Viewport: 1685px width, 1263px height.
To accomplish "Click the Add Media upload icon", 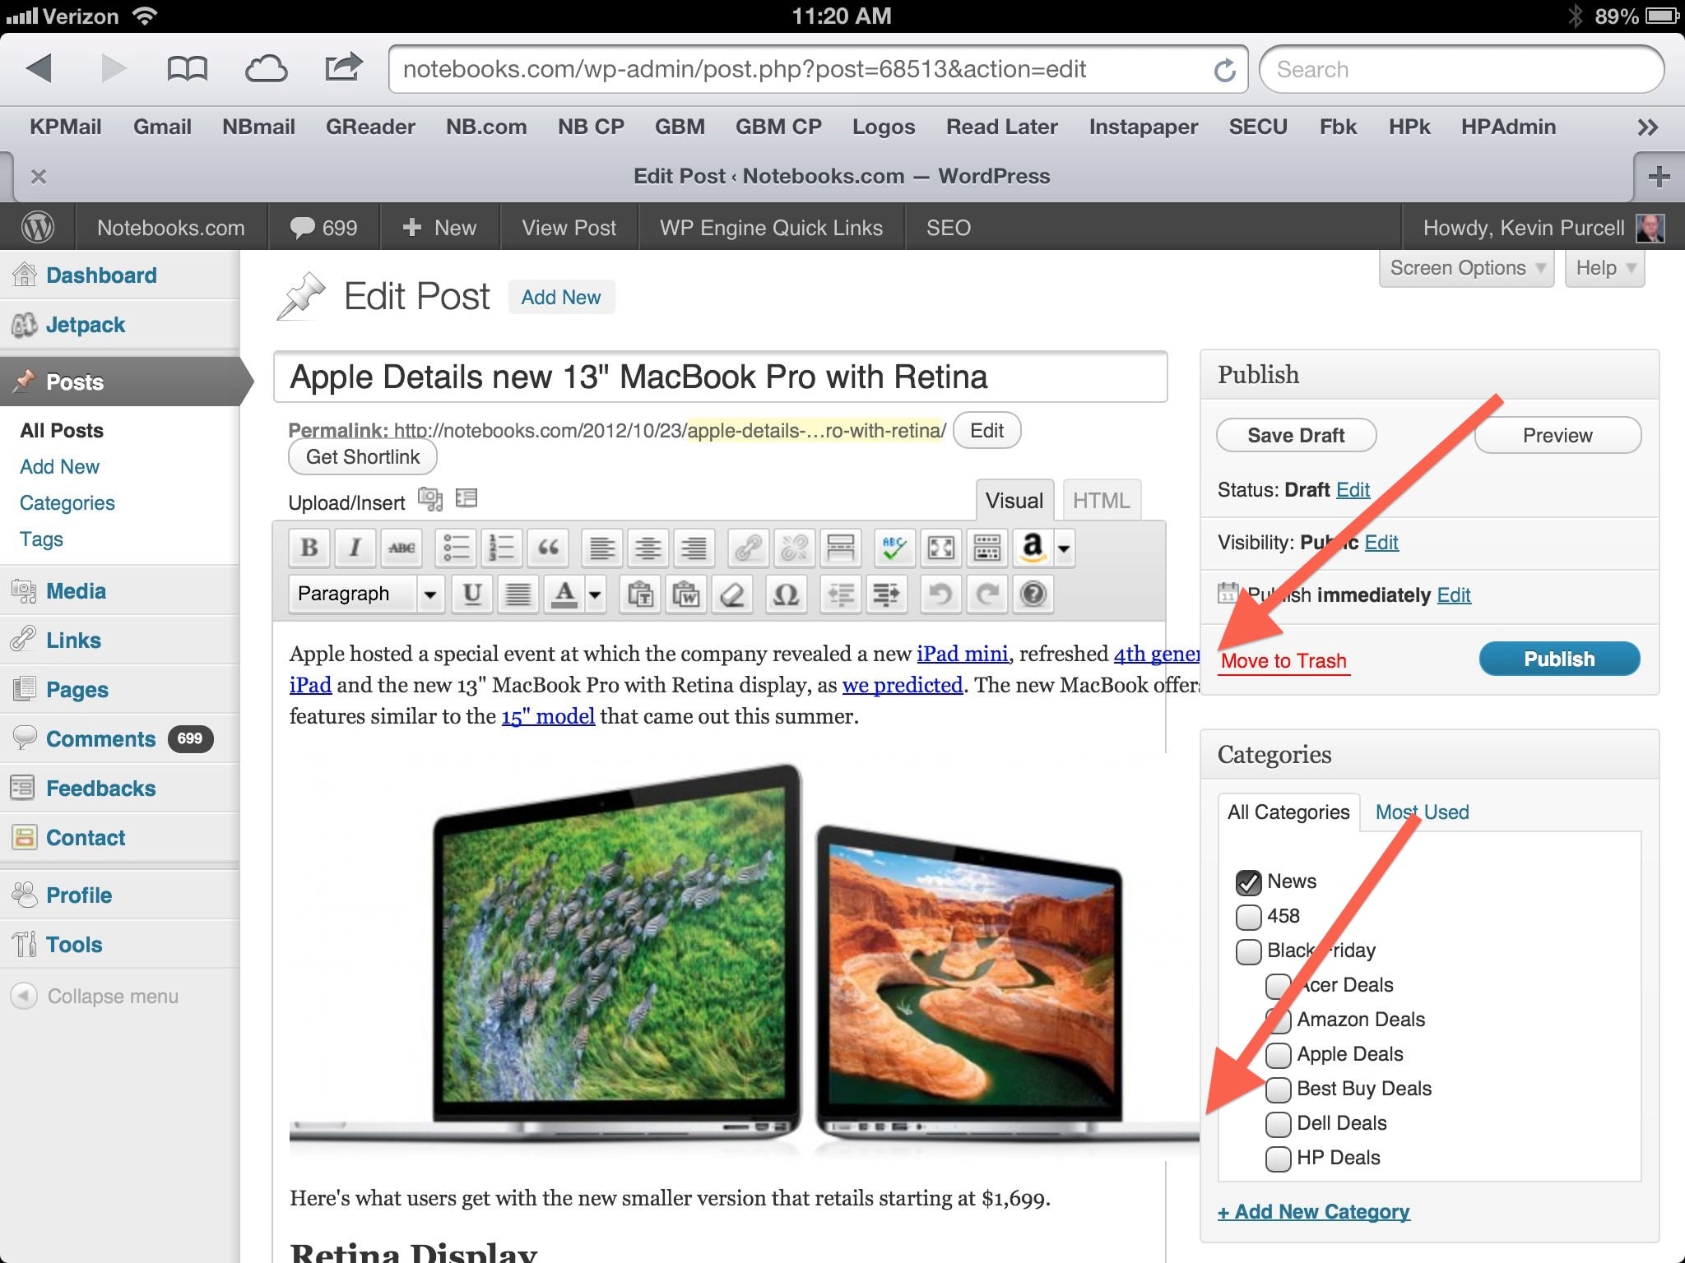I will (429, 498).
